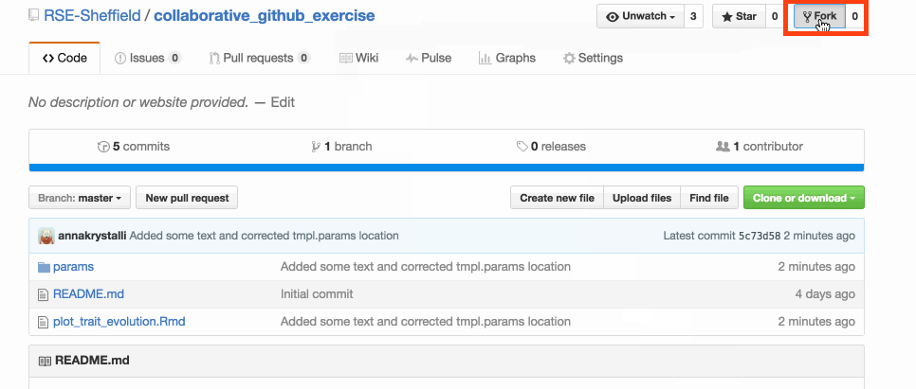Open RSE-Sheffield organization link
This screenshot has width=916, height=389.
pyautogui.click(x=92, y=15)
